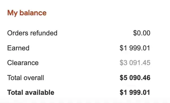This screenshot has height=103, width=170.
Task: Click the Total available amount $1 999.01
Action: pos(135,93)
